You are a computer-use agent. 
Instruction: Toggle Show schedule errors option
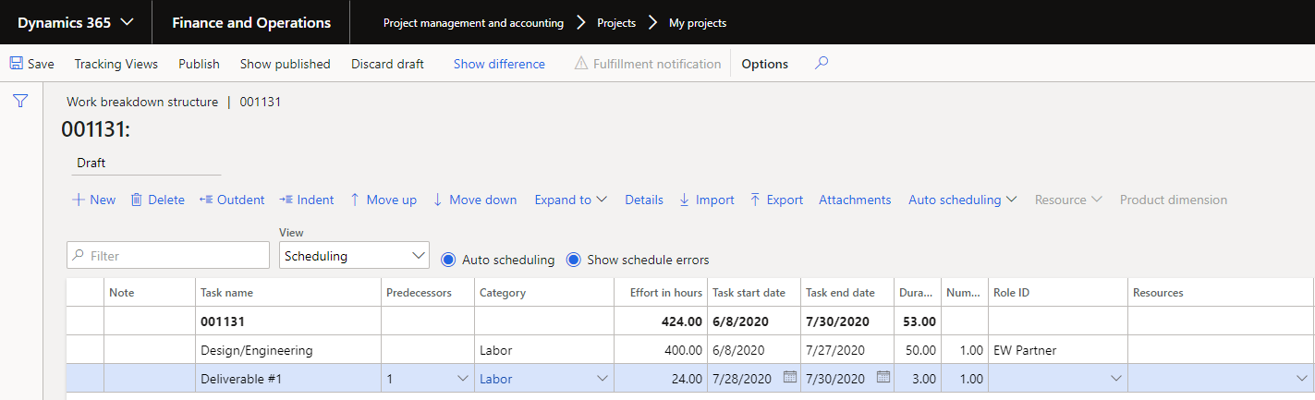[x=574, y=260]
